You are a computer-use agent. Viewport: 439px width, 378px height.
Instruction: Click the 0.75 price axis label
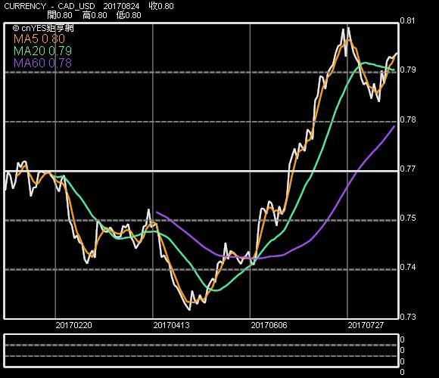[407, 218]
